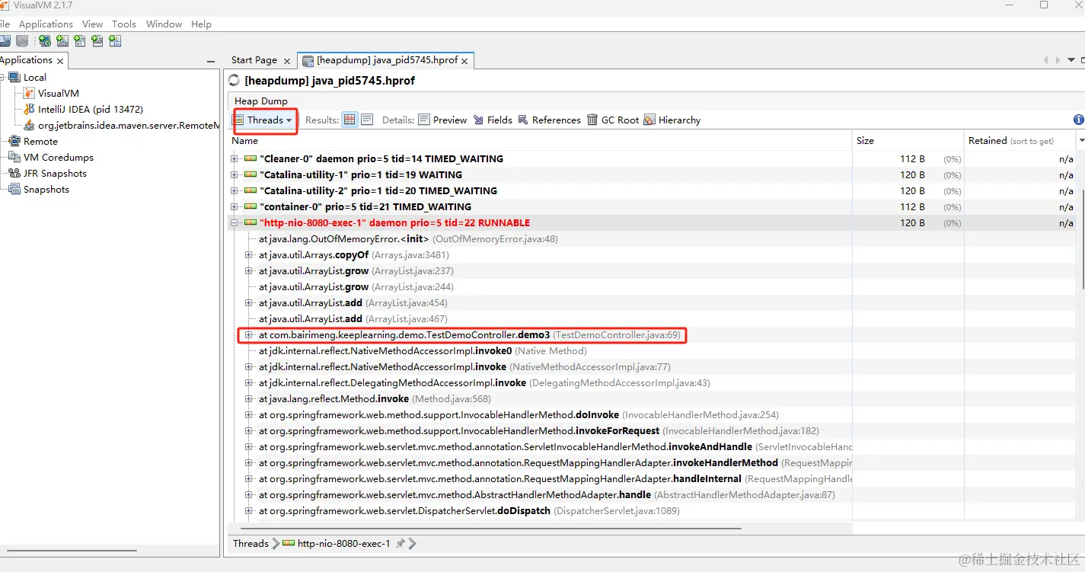1085x572 pixels.
Task: Select the Remote hosts icon
Action: [x=14, y=141]
